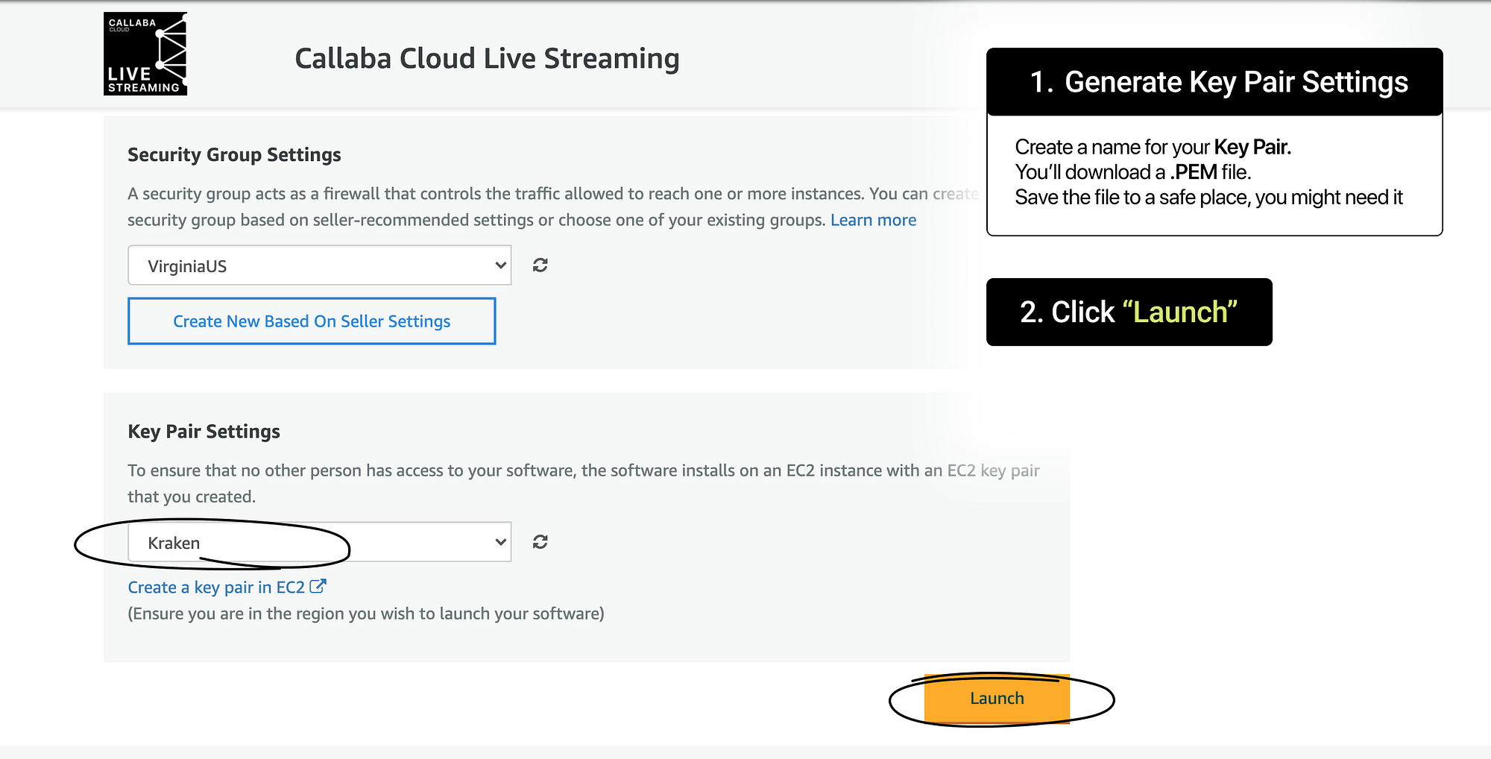This screenshot has width=1491, height=759.
Task: Open the Learn more link
Action: click(873, 220)
